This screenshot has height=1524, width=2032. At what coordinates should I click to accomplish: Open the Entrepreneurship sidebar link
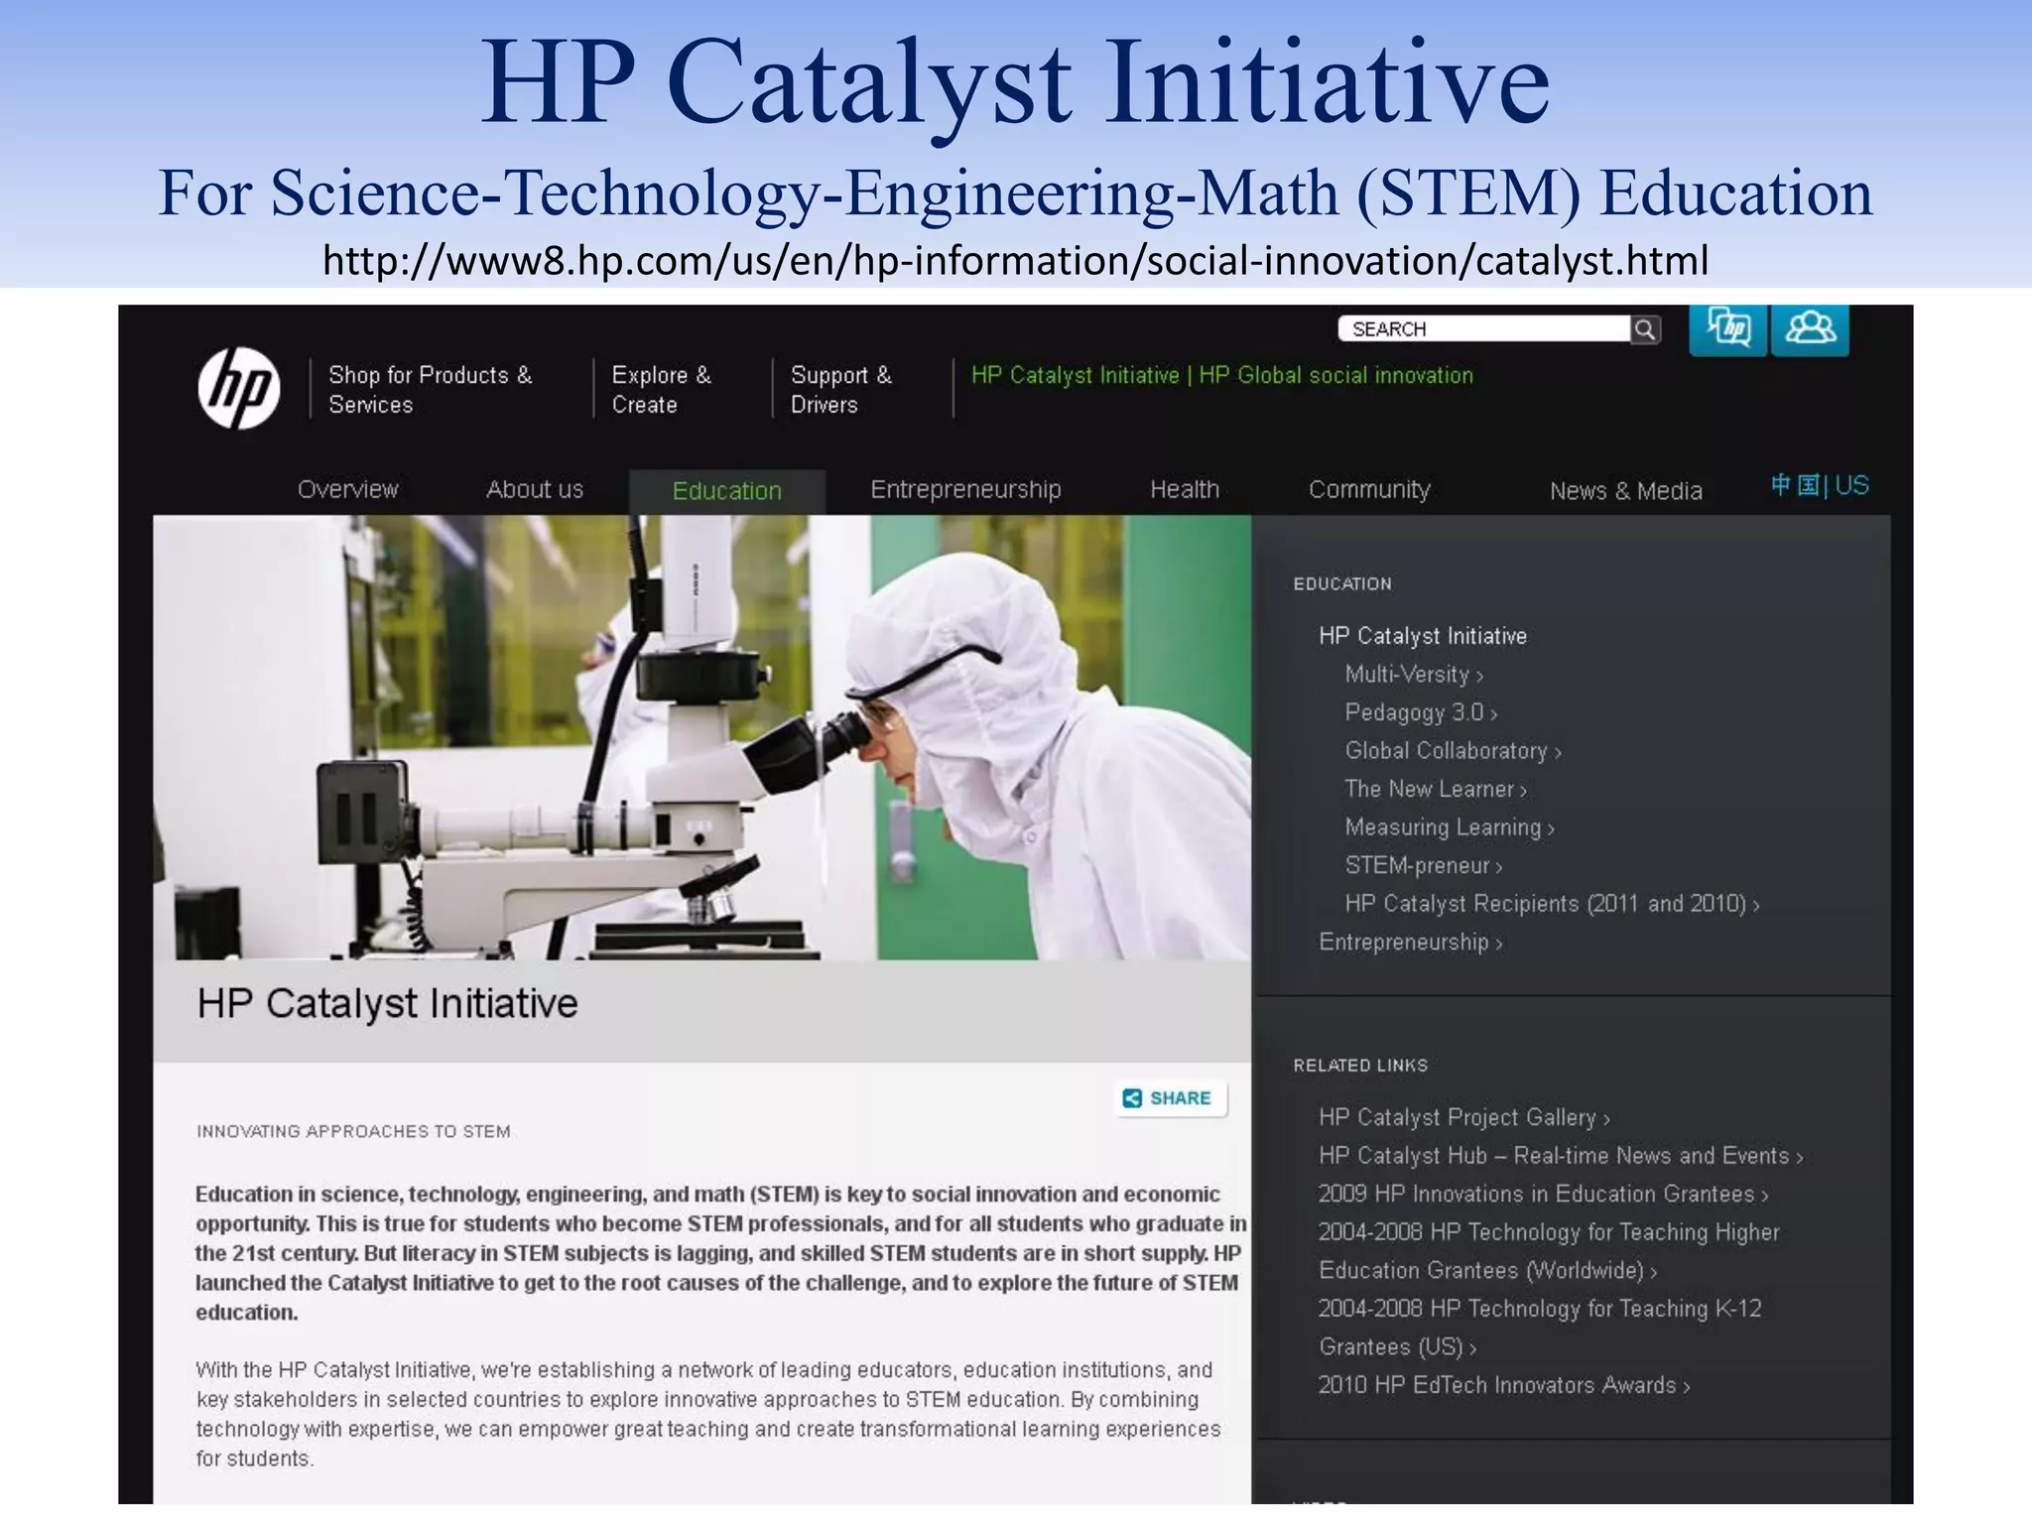[x=1410, y=942]
